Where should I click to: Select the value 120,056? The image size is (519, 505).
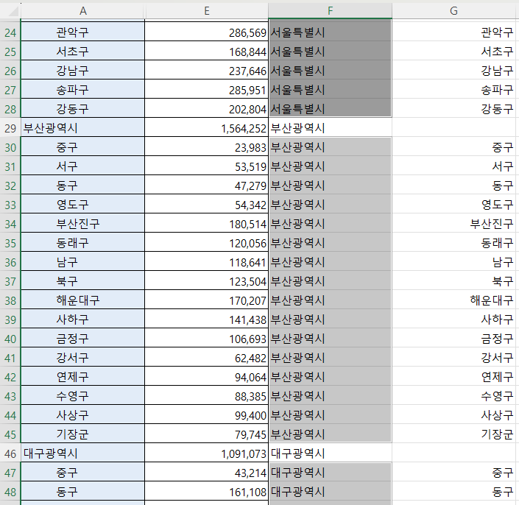pyautogui.click(x=247, y=243)
